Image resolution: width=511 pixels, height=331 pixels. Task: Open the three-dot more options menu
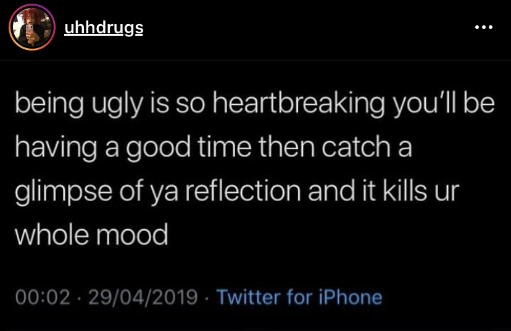tap(484, 28)
